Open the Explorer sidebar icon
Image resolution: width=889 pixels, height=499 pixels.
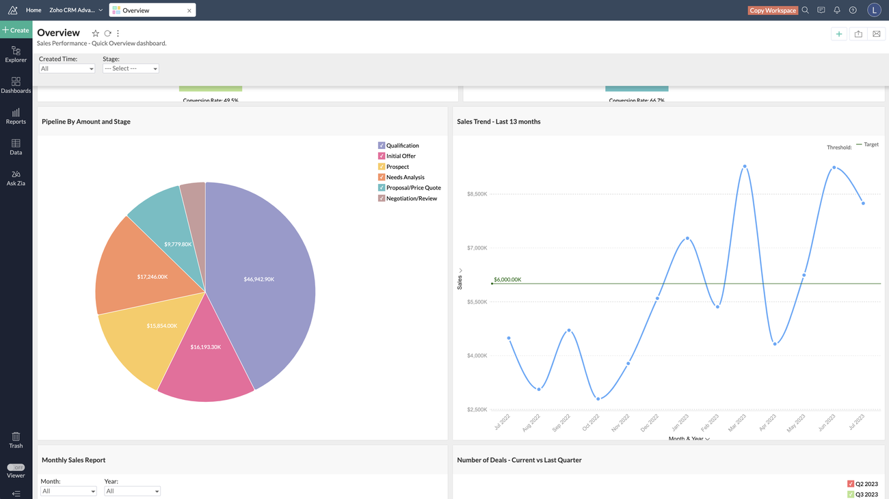[x=16, y=54]
